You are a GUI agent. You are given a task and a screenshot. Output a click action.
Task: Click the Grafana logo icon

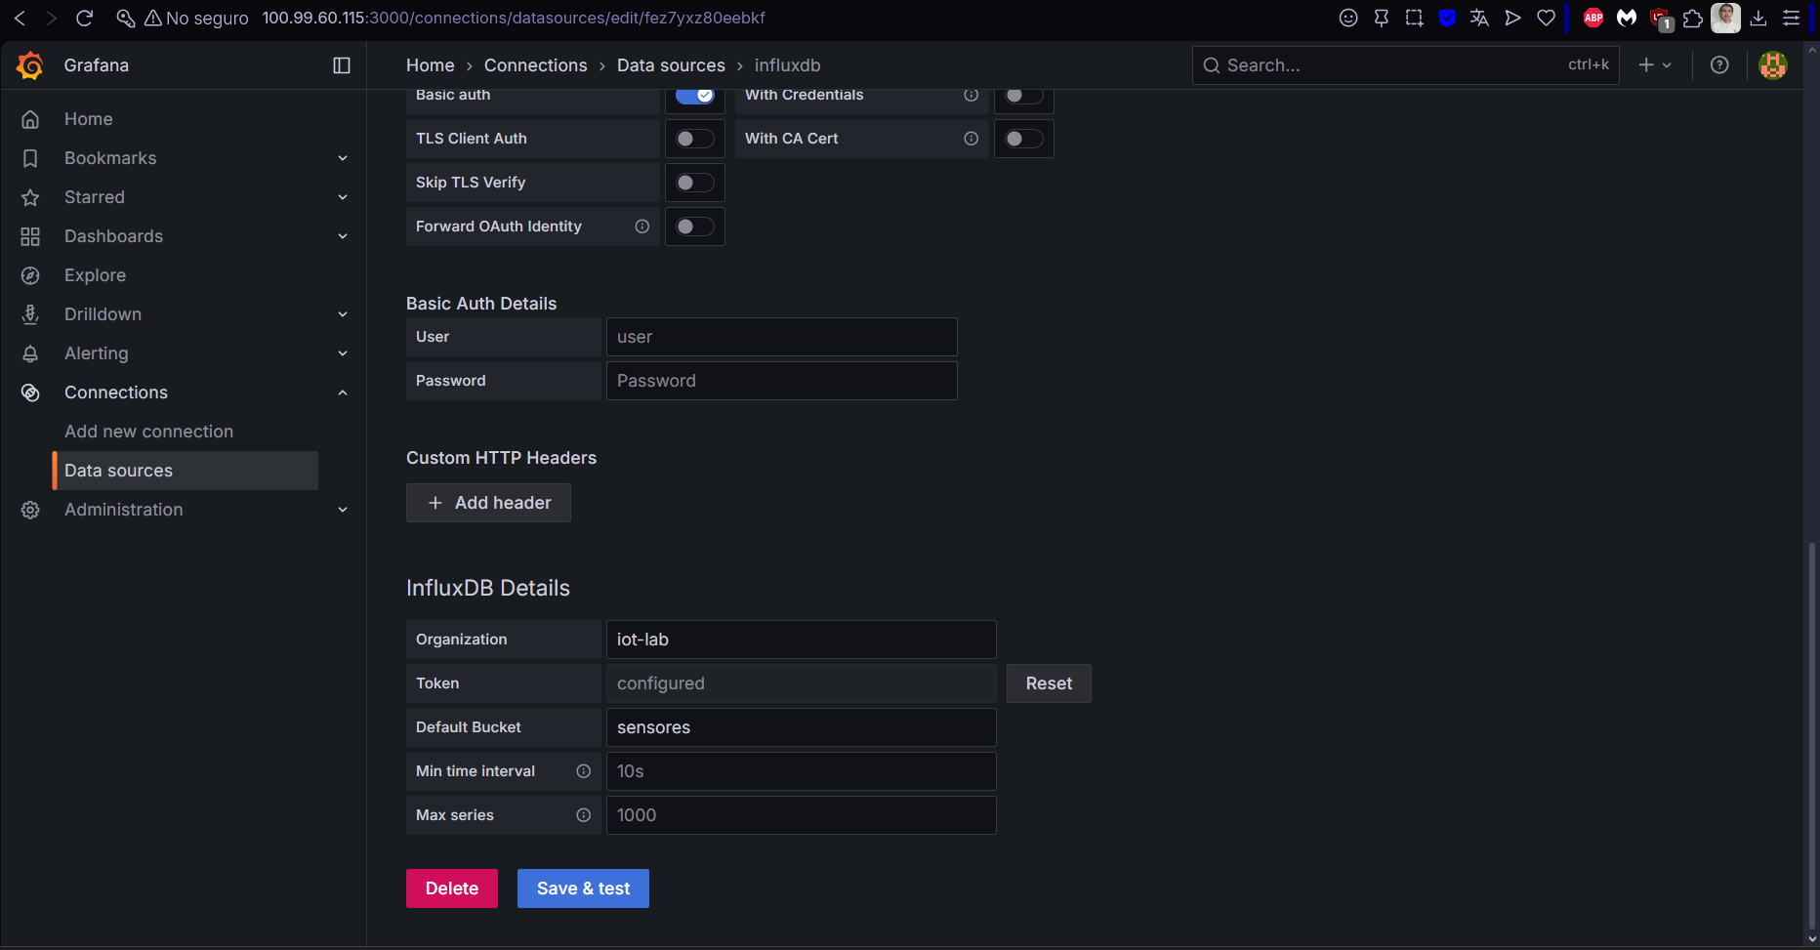point(30,65)
